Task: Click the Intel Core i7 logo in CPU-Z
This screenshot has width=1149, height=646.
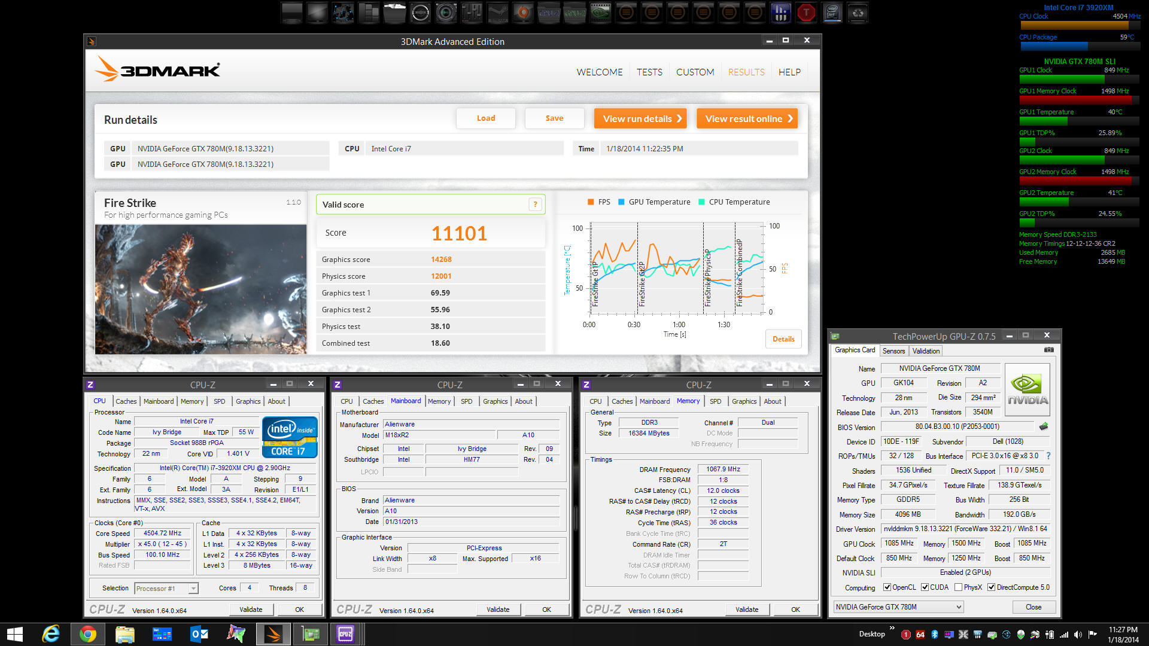Action: pos(290,437)
